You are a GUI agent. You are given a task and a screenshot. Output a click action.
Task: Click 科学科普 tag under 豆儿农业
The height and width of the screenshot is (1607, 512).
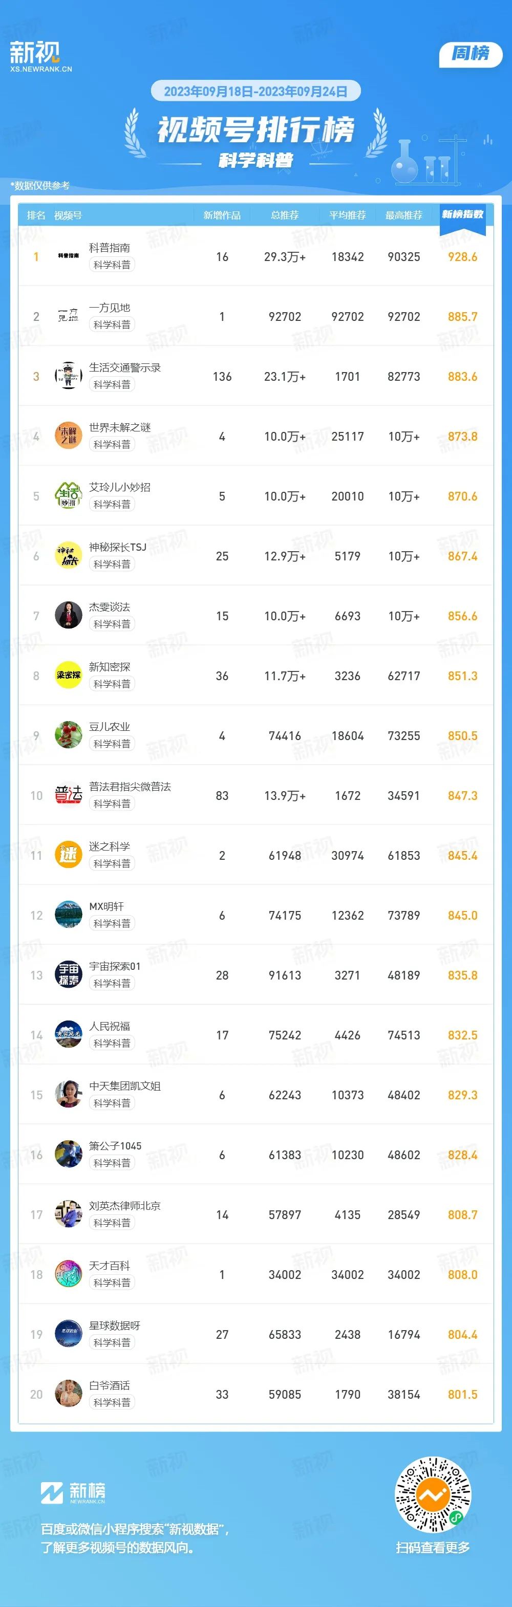(x=112, y=744)
